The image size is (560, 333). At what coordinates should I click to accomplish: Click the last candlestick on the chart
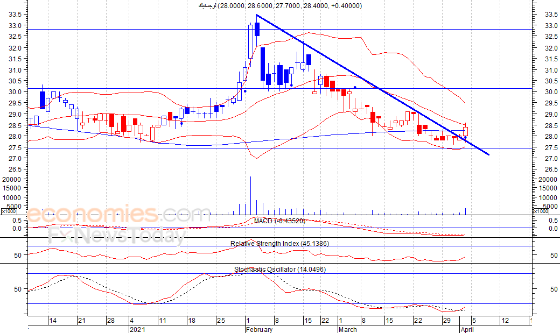tap(465, 131)
